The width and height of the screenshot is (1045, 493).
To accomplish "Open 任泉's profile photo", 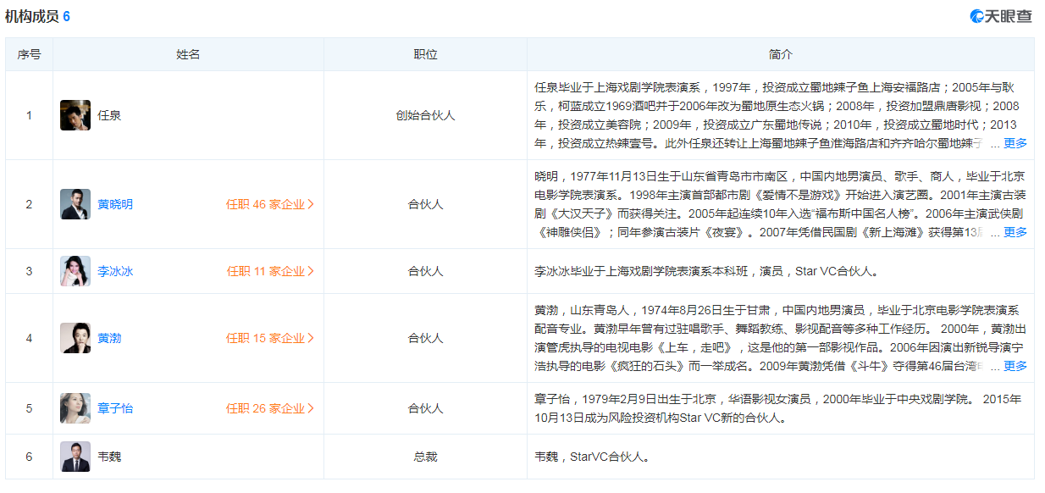I will pos(75,115).
